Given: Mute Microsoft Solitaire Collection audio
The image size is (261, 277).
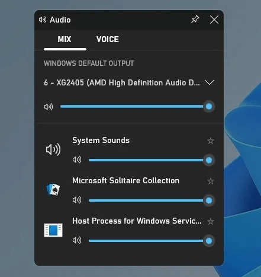Looking at the screenshot, I should [x=77, y=200].
